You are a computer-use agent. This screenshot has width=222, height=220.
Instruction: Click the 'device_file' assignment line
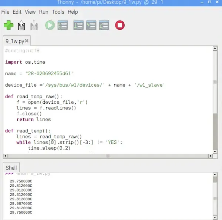[85, 85]
